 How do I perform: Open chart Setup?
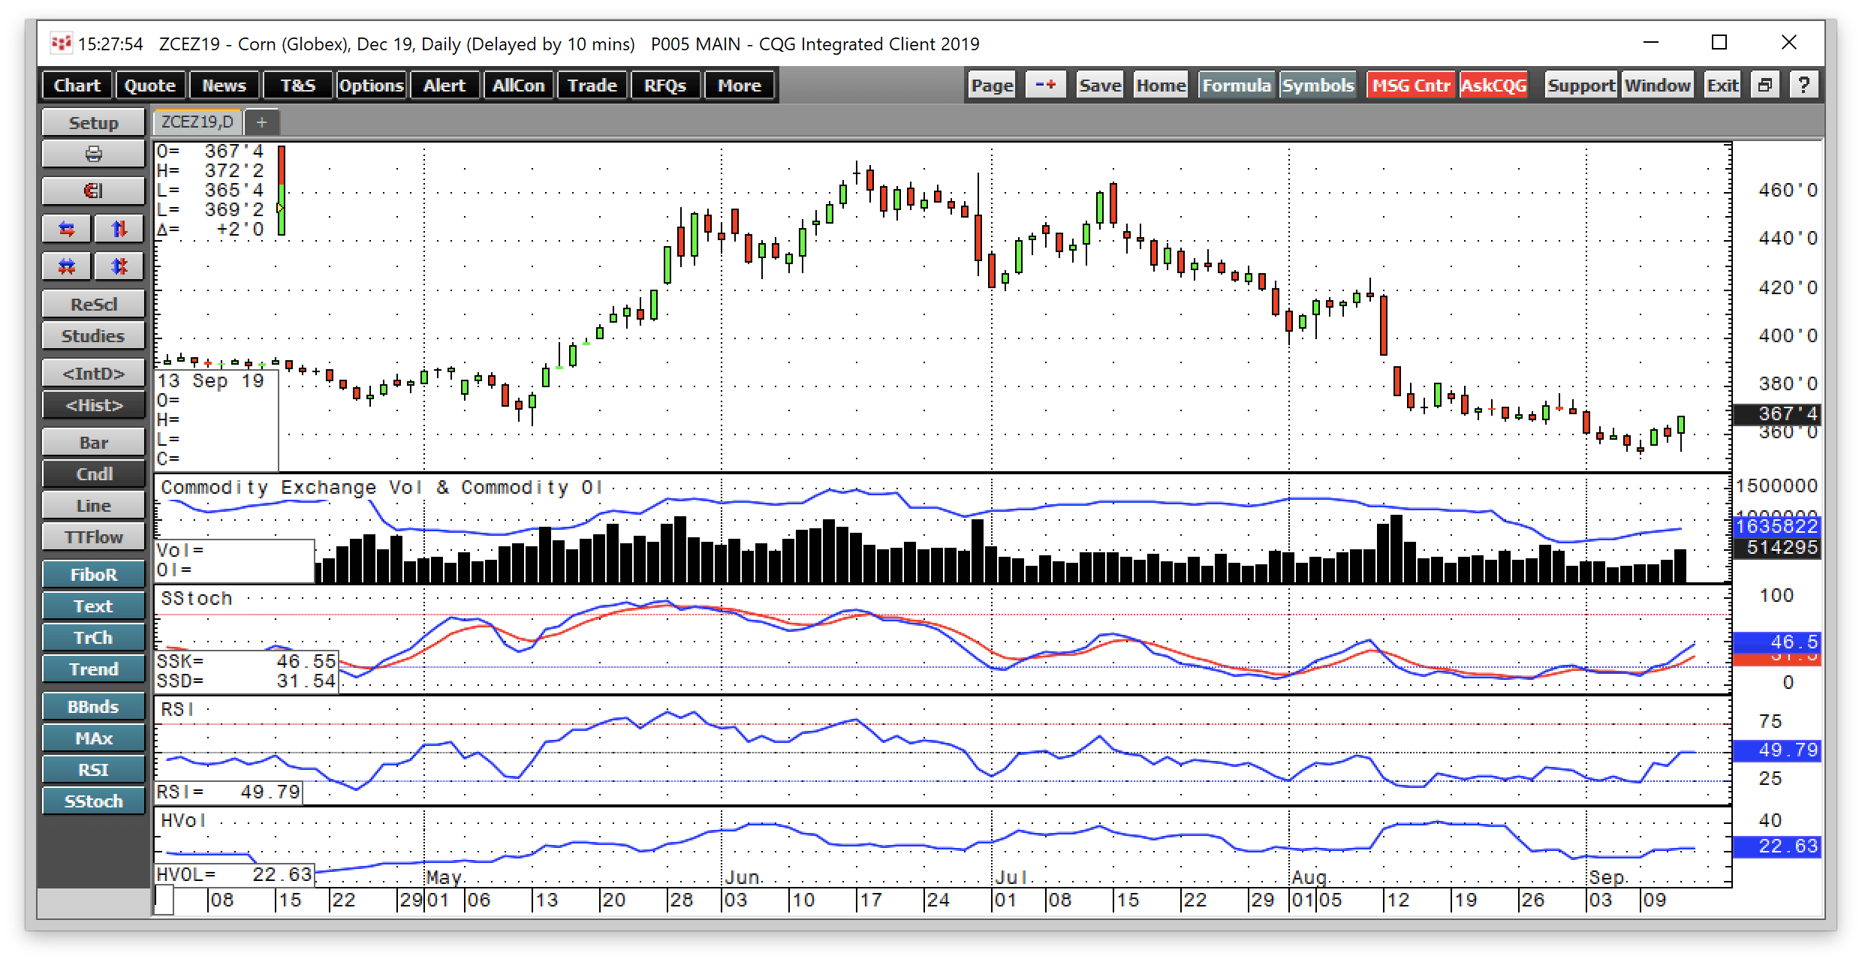click(93, 122)
